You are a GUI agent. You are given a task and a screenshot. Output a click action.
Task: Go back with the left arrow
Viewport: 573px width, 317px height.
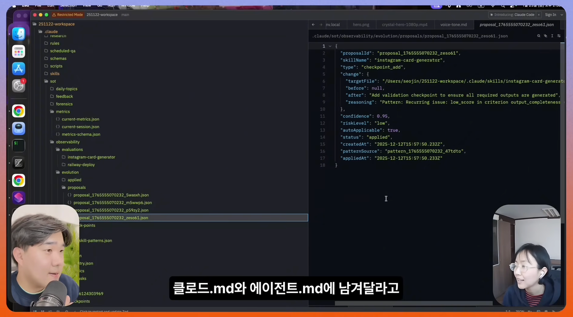click(x=313, y=25)
